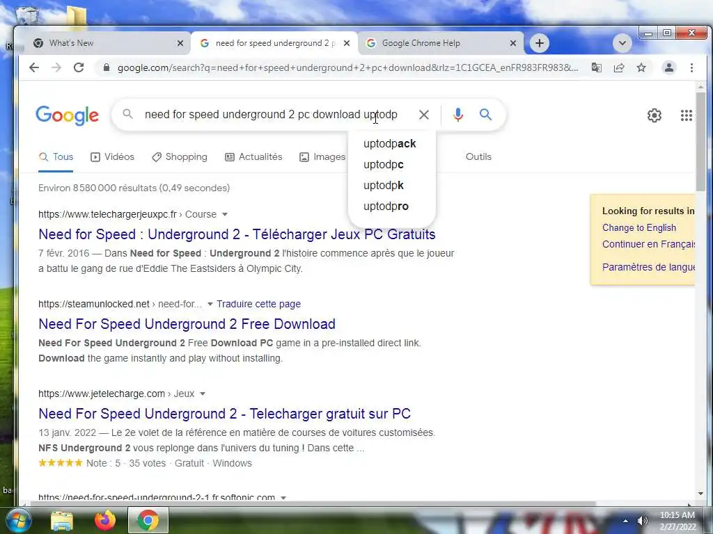Image resolution: width=713 pixels, height=534 pixels.
Task: Open Télécharger Jeux PC Gratuits result
Action: (237, 234)
